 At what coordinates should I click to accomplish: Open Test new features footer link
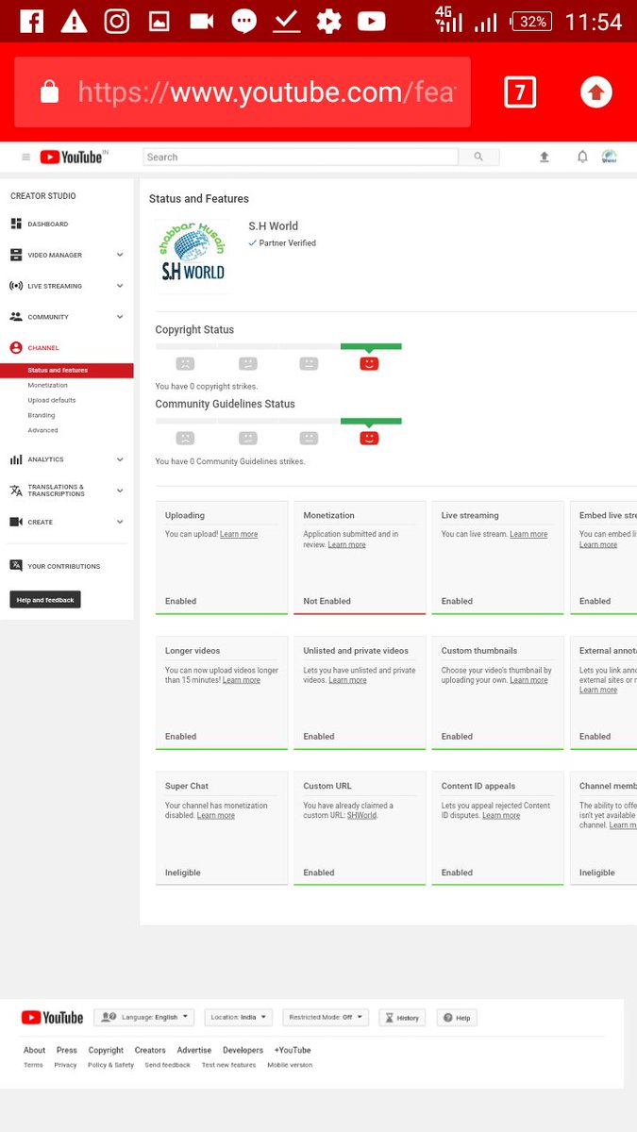coord(228,1065)
